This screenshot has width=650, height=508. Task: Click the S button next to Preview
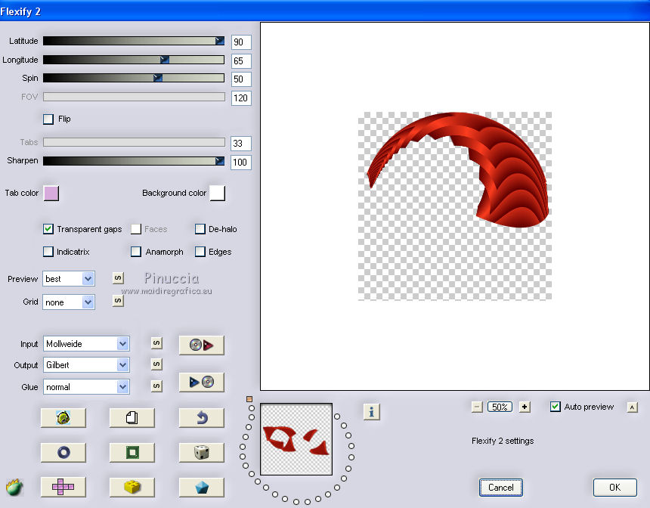[x=118, y=278]
